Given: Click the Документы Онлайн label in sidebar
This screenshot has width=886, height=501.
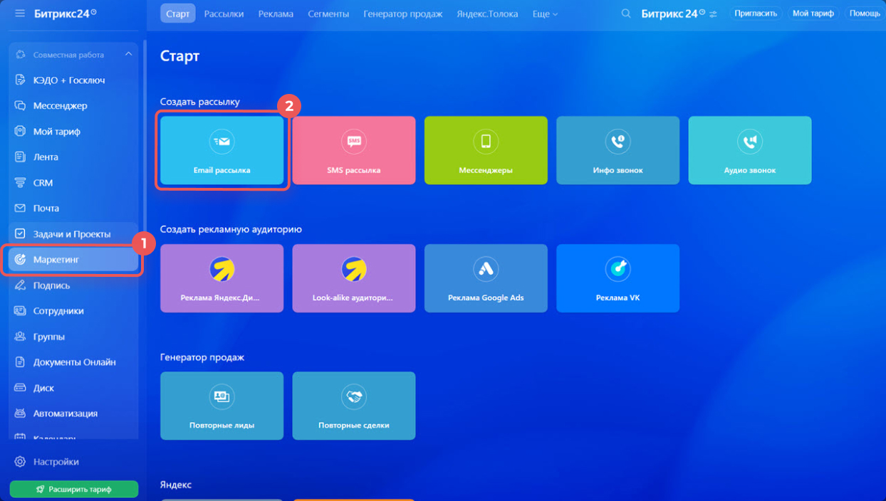Looking at the screenshot, I should click(x=75, y=362).
